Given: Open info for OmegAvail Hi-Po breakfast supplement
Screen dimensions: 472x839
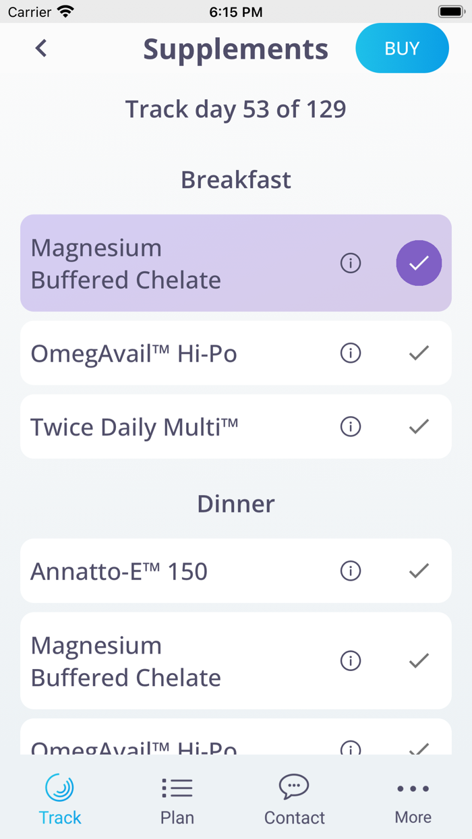Looking at the screenshot, I should 351,353.
